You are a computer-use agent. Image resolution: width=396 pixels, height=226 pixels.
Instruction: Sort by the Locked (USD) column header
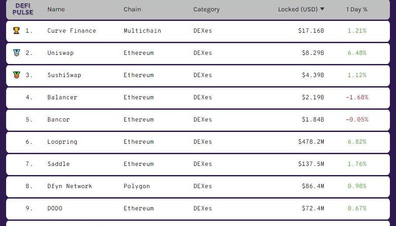[298, 9]
